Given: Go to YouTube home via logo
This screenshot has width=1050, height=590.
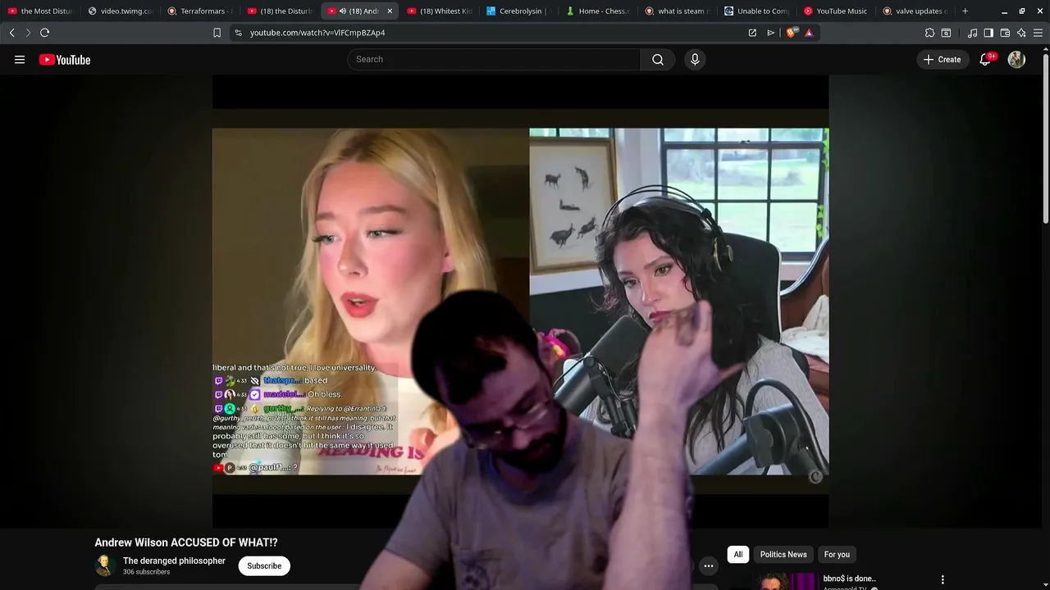Looking at the screenshot, I should coord(64,60).
